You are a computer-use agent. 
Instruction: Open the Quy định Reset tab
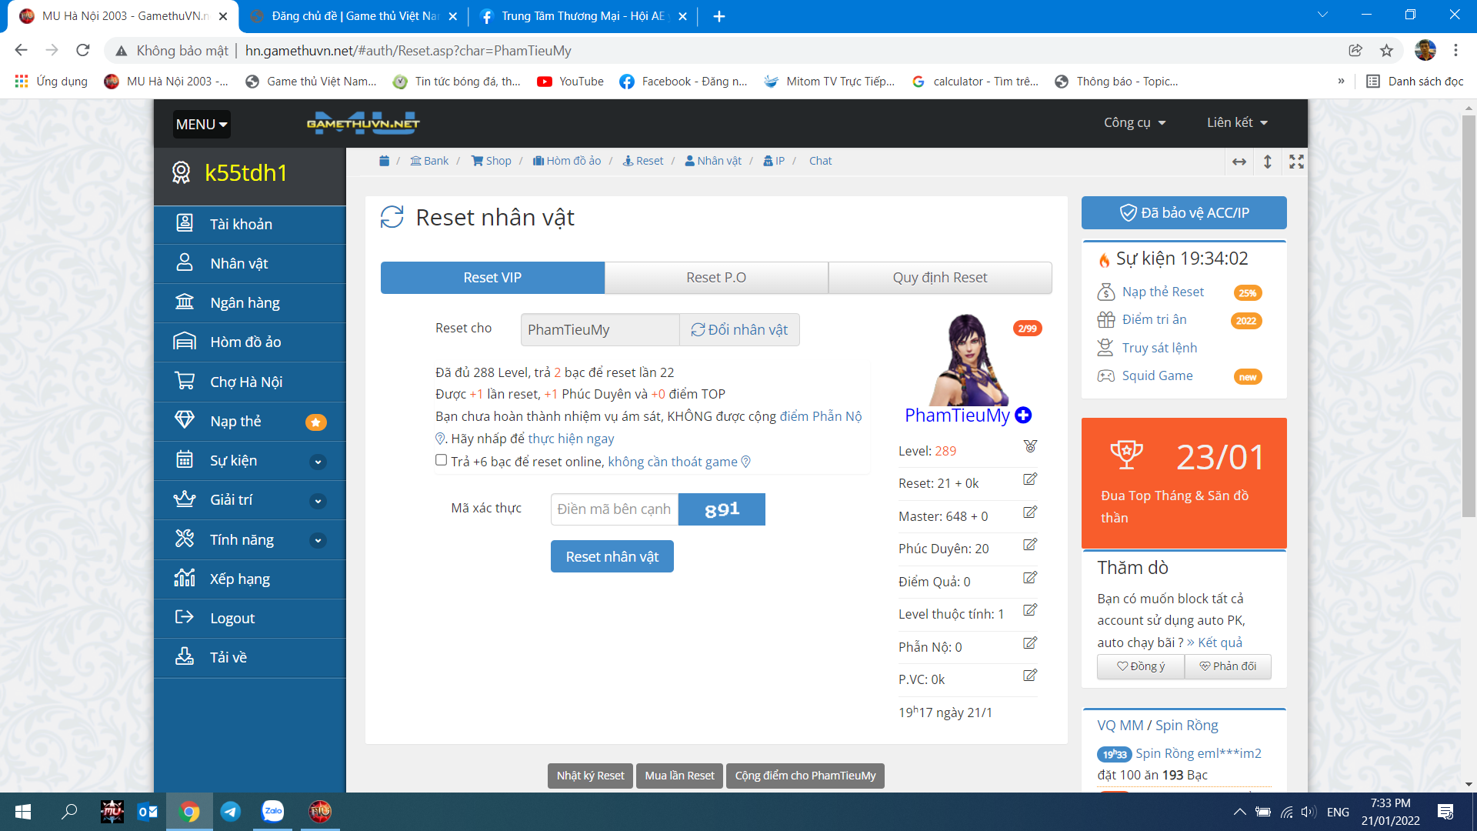(x=939, y=278)
